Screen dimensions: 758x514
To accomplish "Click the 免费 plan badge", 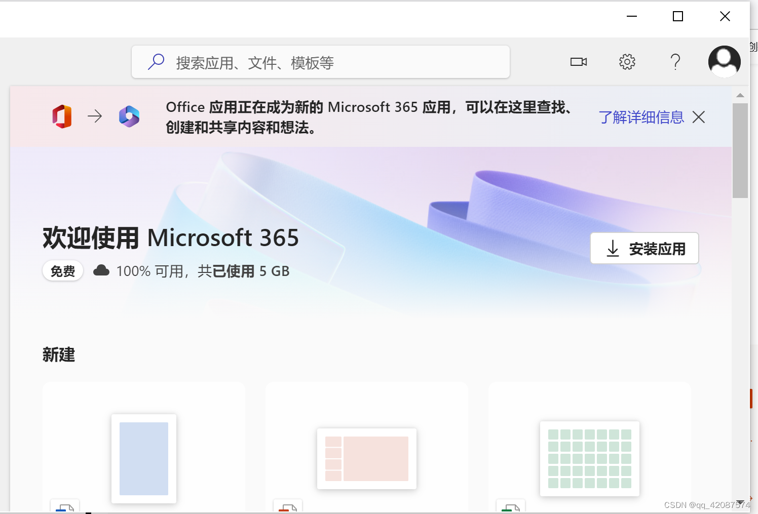I will pyautogui.click(x=63, y=271).
